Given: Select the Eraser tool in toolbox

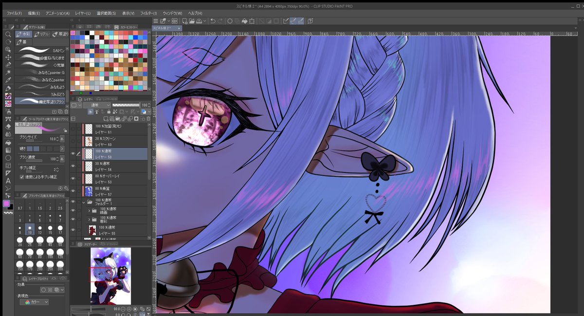Looking at the screenshot, I should [8, 126].
